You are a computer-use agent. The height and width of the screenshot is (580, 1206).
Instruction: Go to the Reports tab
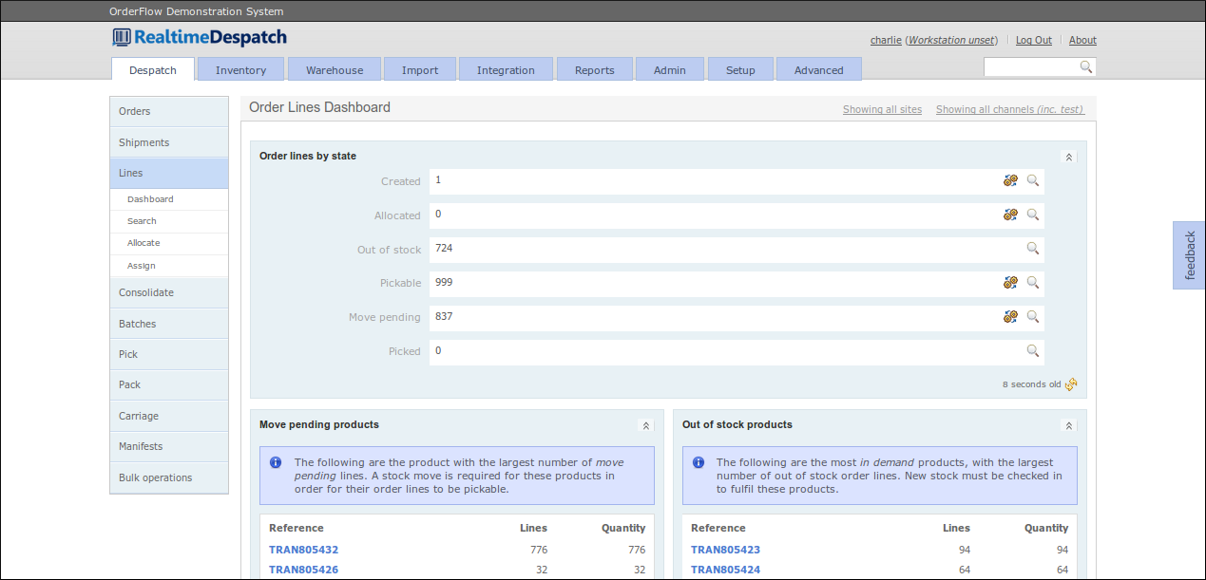coord(595,69)
